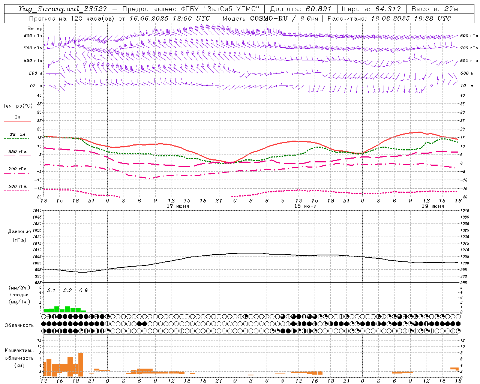Click the latitude value Широта: 64.317
This screenshot has height=384, width=480.
pos(371,9)
